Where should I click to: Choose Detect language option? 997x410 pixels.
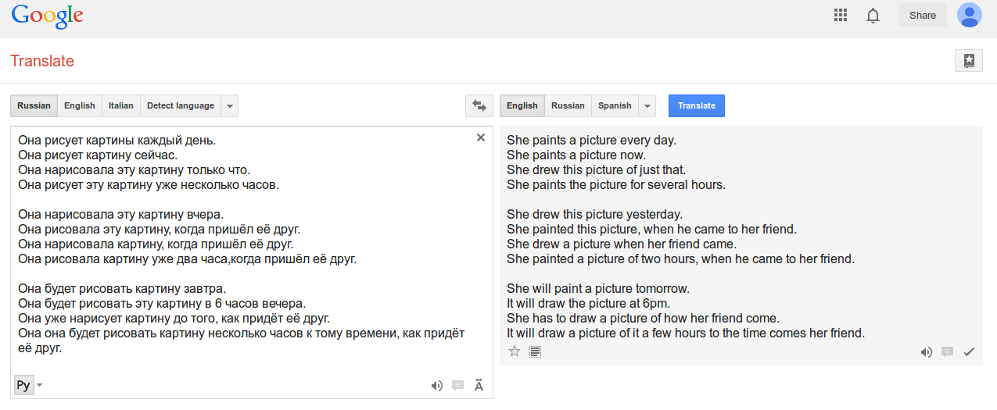pyautogui.click(x=181, y=105)
